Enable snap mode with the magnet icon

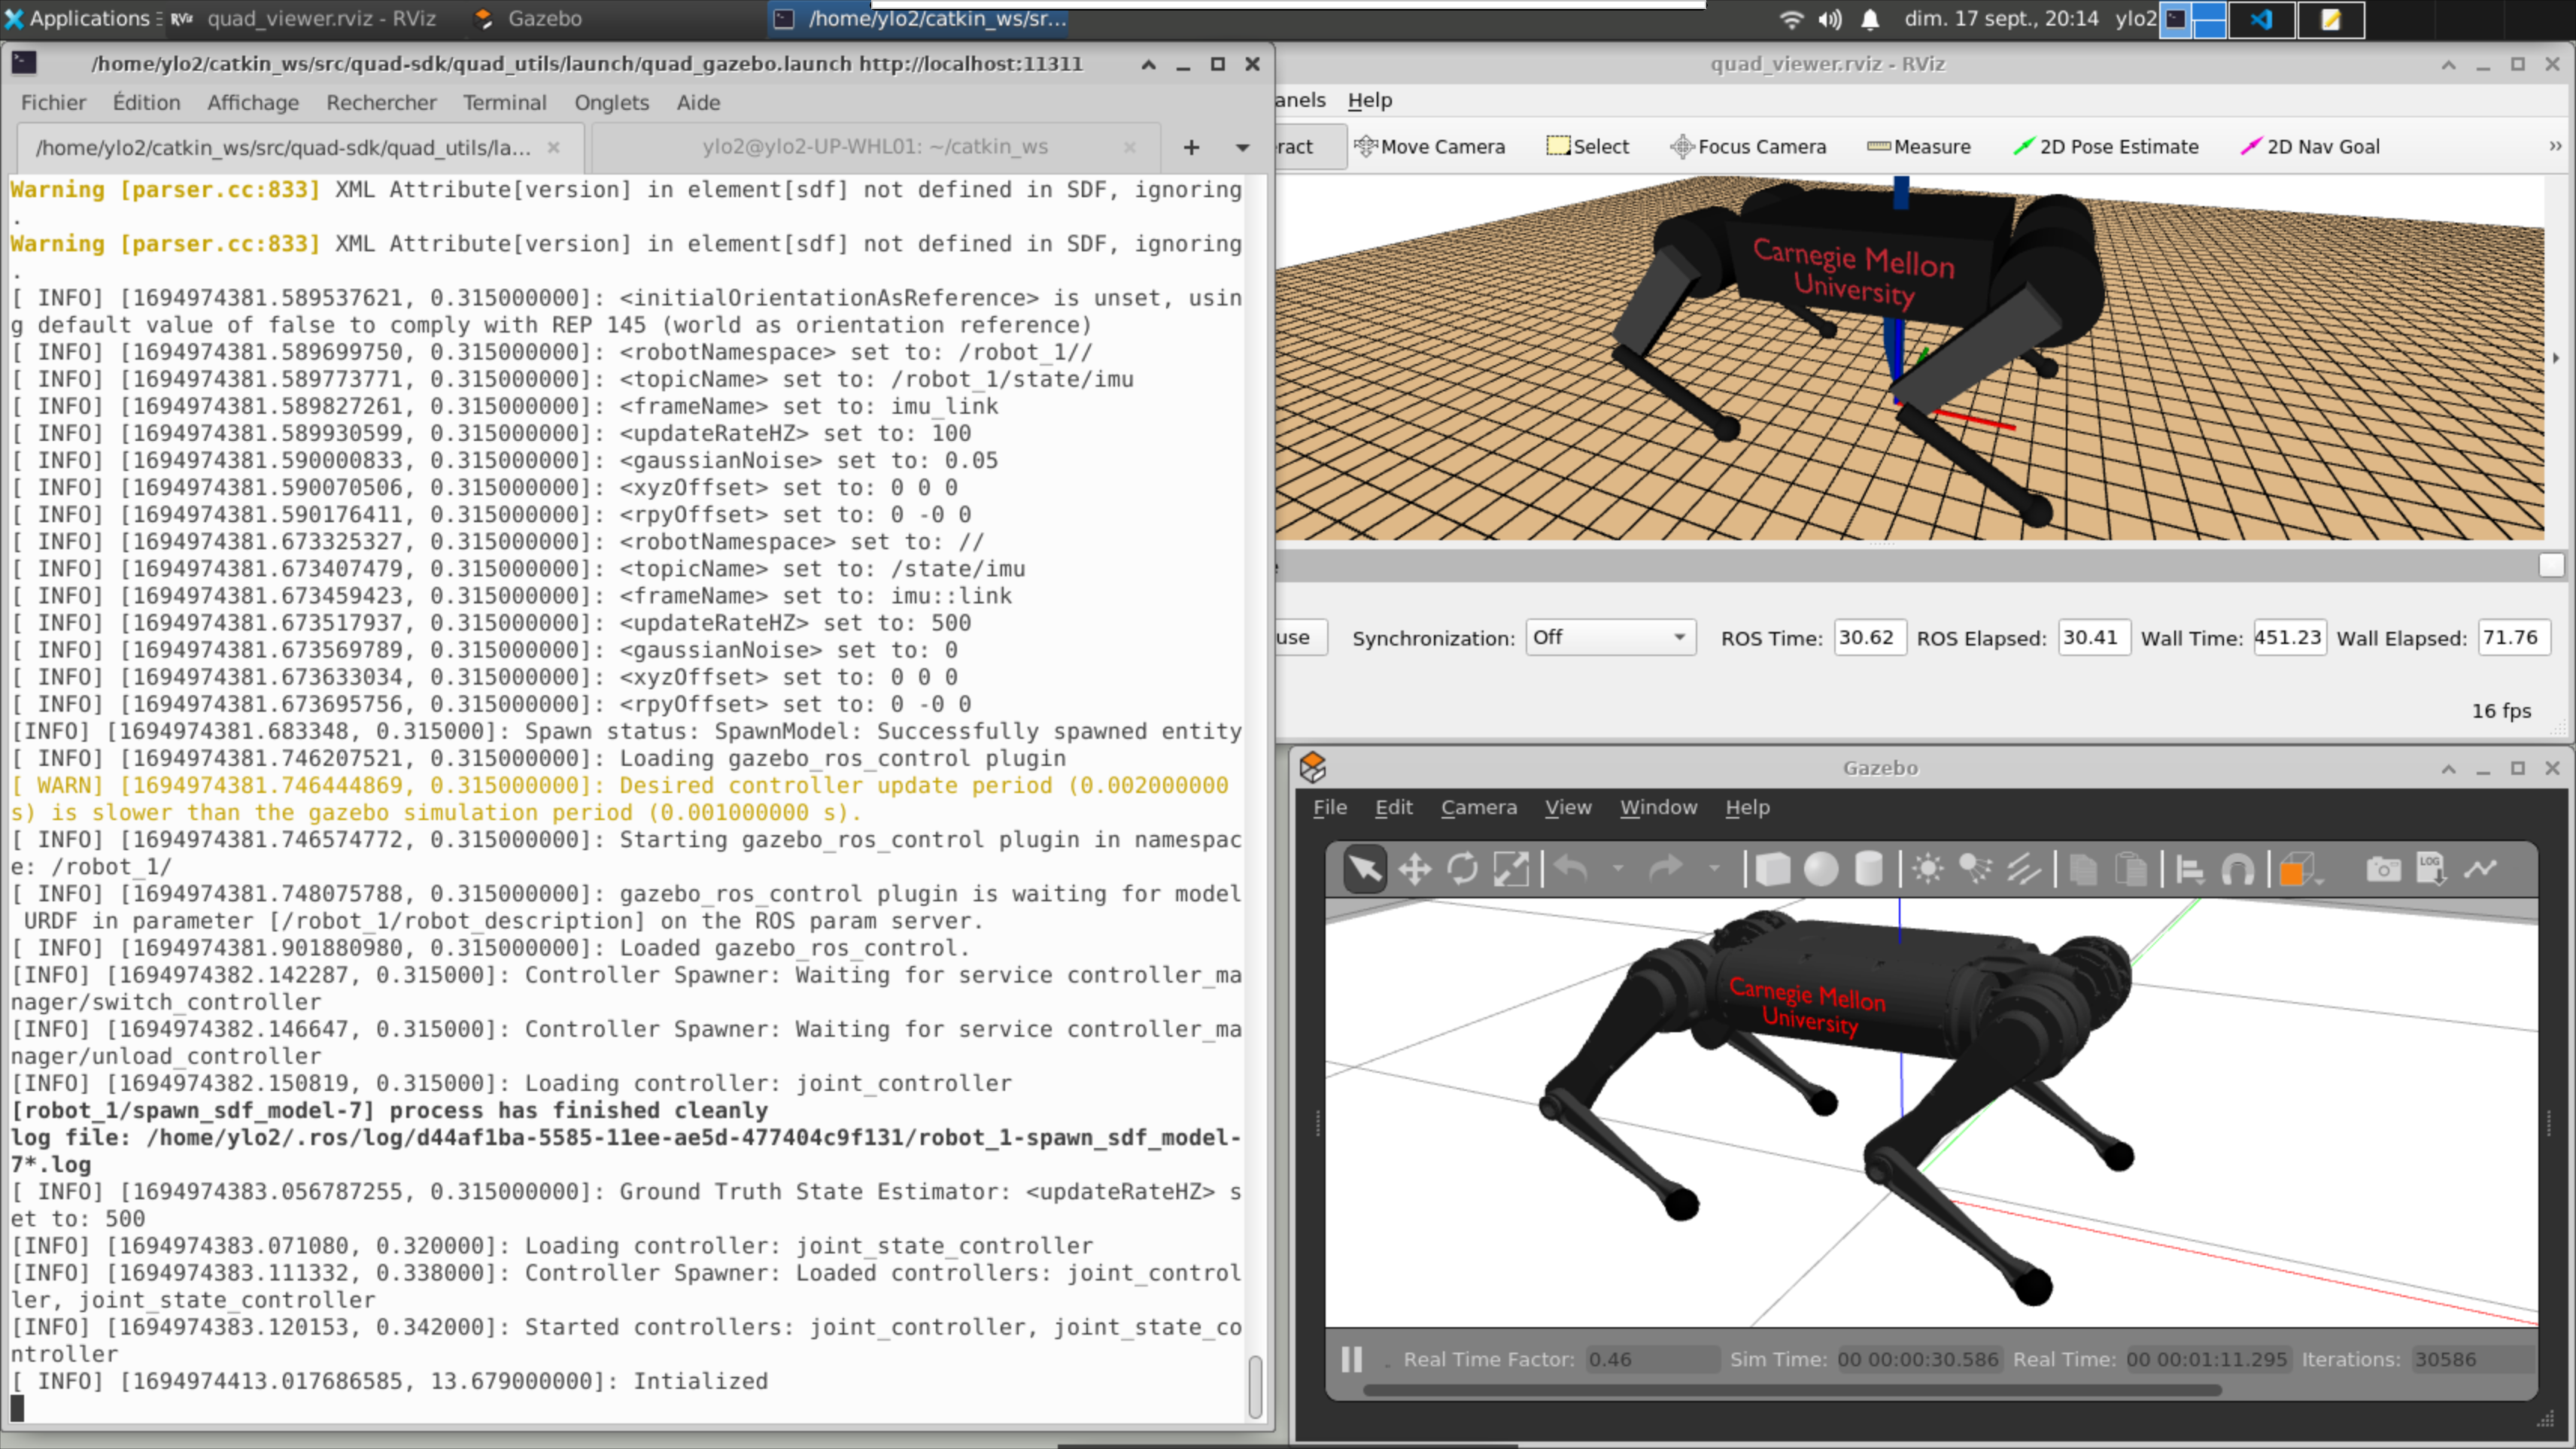click(x=2238, y=869)
